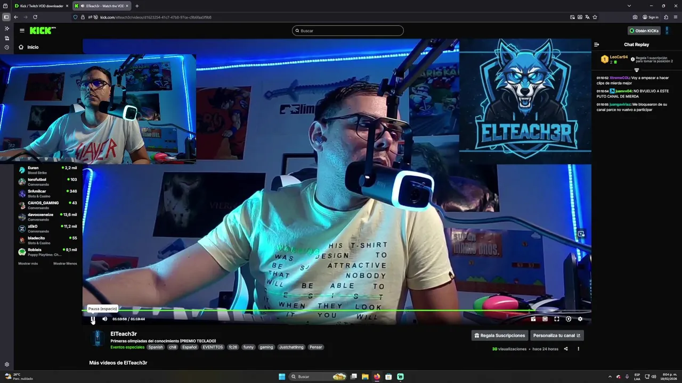
Task: Click Personaliza tu canal button
Action: (557, 336)
